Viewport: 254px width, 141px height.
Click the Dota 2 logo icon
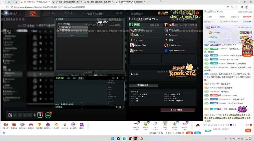[x=33, y=14]
